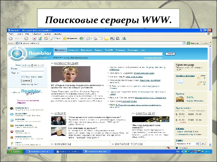Click the Home page house icon
This screenshot has width=217, height=162.
click(46, 39)
